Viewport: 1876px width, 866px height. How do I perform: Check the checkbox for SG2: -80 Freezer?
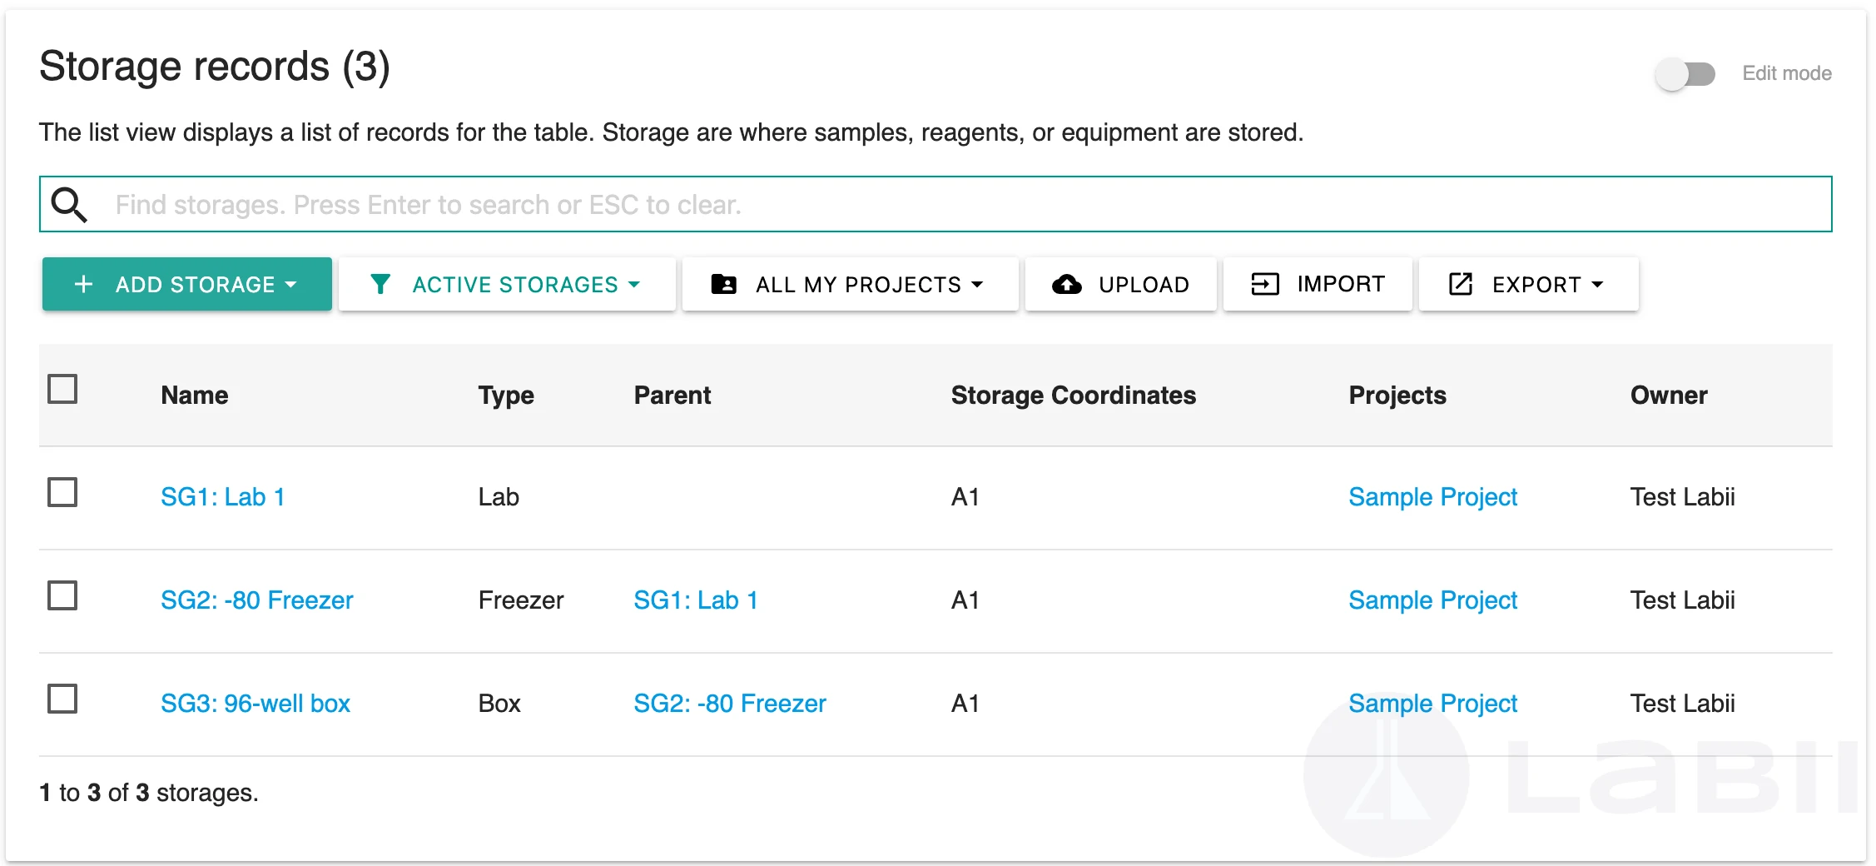click(x=63, y=595)
